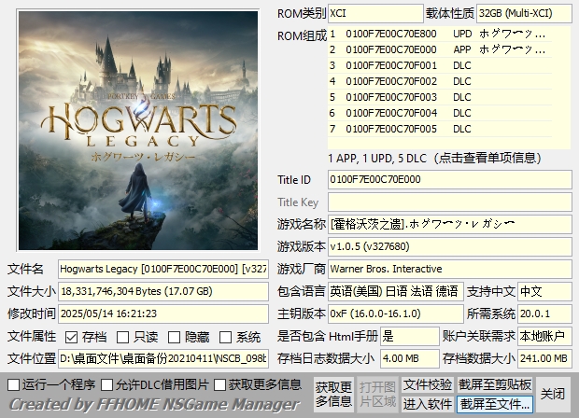Image resolution: width=579 pixels, height=418 pixels.
Task: Click 存档数据大小 field 241.00 MB
Action: pyautogui.click(x=545, y=358)
